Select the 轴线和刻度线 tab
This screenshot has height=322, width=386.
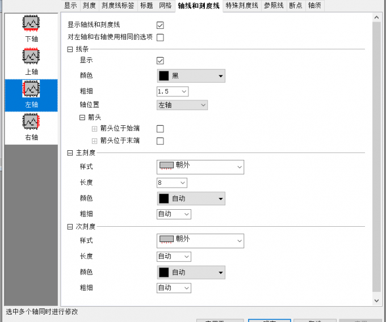[x=199, y=6]
